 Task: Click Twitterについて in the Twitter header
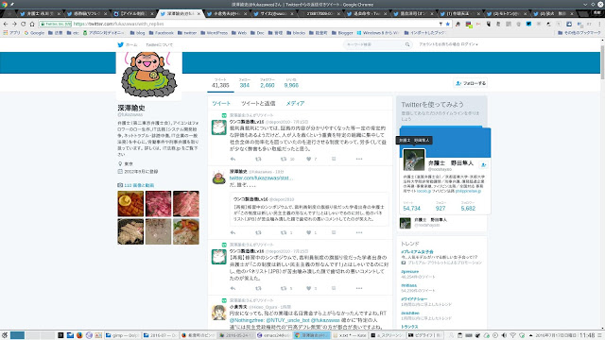pyautogui.click(x=159, y=44)
